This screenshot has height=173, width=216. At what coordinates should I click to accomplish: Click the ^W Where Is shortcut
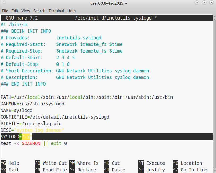tap(84, 163)
